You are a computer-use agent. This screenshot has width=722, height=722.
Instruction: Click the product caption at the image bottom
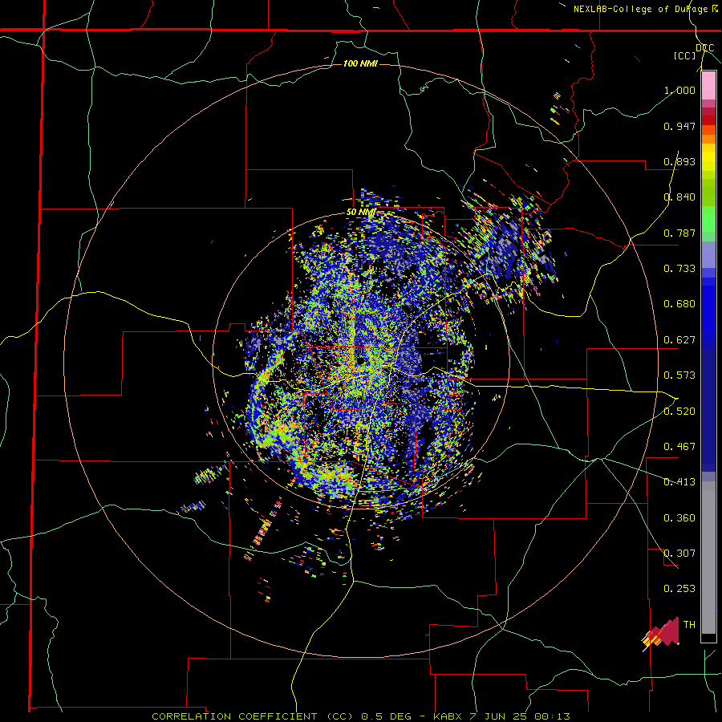pyautogui.click(x=361, y=716)
